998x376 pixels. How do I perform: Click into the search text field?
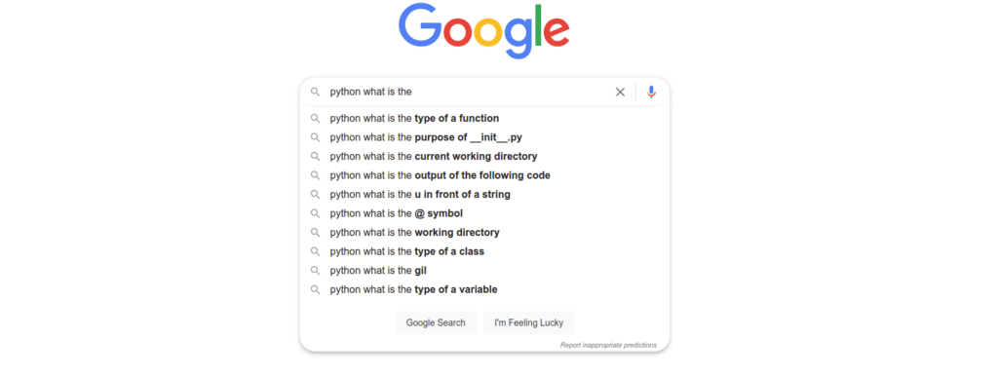point(468,93)
